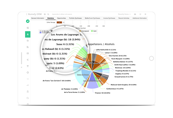The image size is (173, 118).
Task: Click the 'Appellations / Alcohols' chart title
Action: click(x=101, y=44)
